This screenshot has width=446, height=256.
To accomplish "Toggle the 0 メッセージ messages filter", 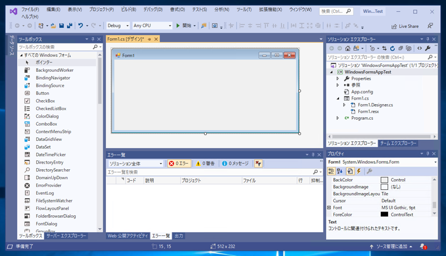I will pos(235,164).
